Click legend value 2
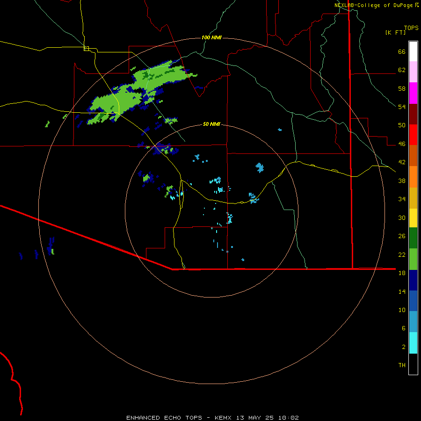 [x=404, y=347]
